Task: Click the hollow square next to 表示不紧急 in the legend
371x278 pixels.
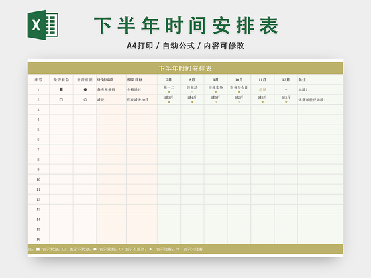Action: 64,249
